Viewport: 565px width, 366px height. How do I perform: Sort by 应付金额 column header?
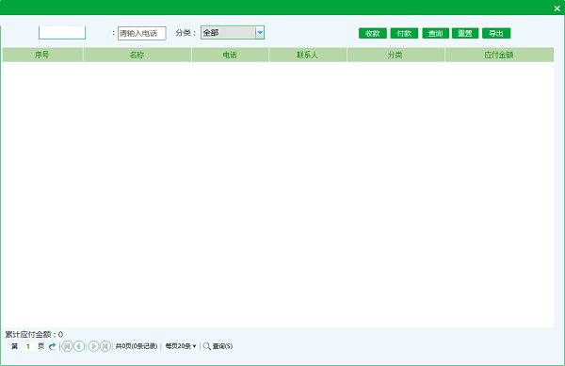[499, 55]
